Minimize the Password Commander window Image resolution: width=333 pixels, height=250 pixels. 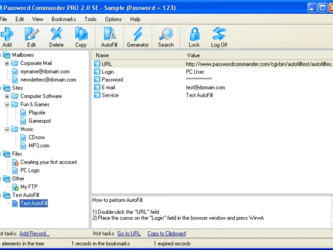tap(312, 8)
